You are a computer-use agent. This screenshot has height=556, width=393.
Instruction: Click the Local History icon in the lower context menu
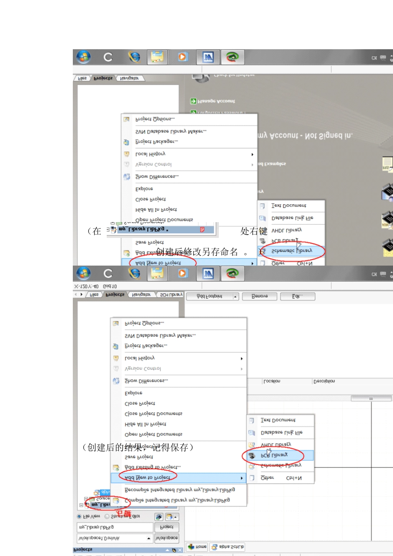[116, 358]
